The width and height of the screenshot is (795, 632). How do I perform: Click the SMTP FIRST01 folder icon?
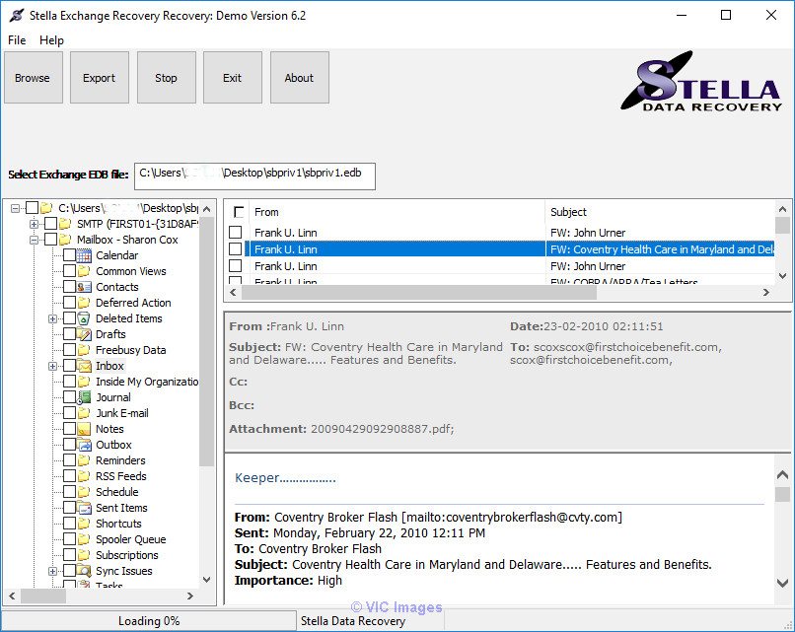65,224
